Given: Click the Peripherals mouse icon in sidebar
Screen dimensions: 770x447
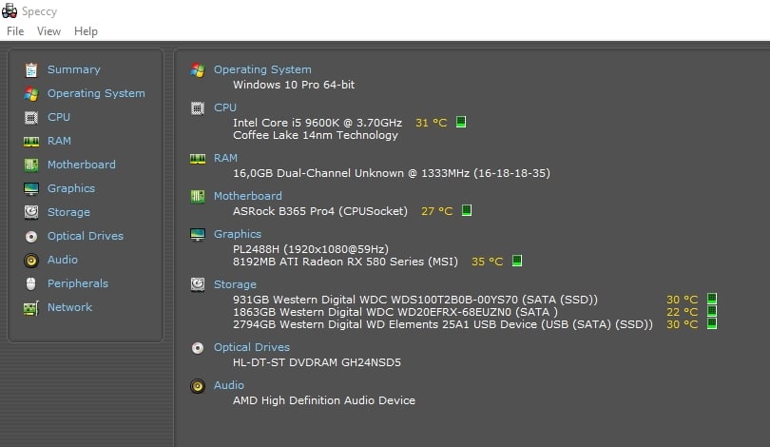Looking at the screenshot, I should (x=31, y=283).
